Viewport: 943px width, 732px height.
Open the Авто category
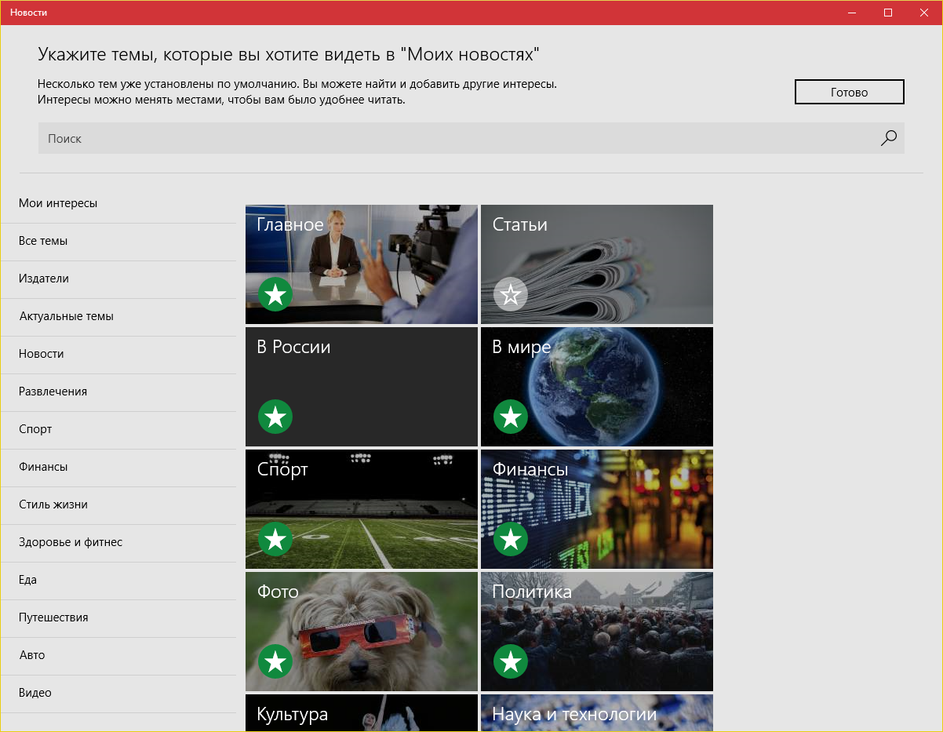point(118,655)
